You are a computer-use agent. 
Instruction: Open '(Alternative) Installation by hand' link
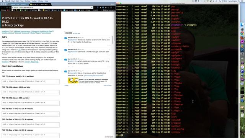click(42, 31)
